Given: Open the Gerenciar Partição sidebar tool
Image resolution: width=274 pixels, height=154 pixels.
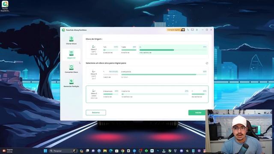Looking at the screenshot, I should click(71, 83).
